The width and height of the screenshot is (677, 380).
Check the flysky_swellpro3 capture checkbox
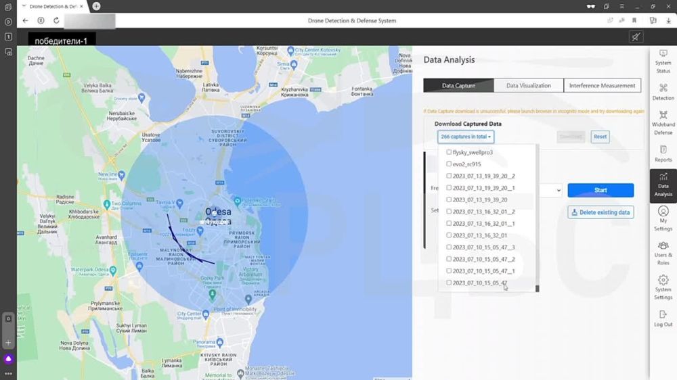click(x=449, y=152)
